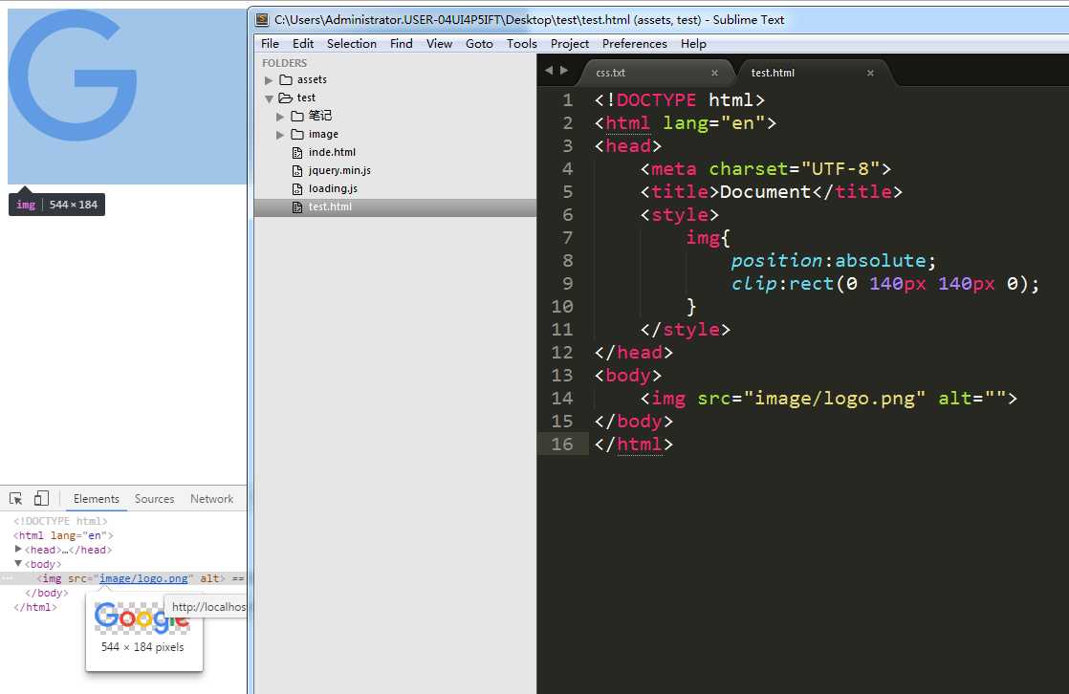Click the Google logo image preview thumbnail
The width and height of the screenshot is (1069, 694).
pyautogui.click(x=142, y=618)
